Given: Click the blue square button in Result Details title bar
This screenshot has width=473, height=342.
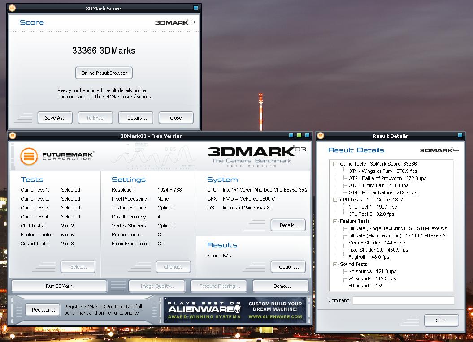Looking at the screenshot, I should pos(460,135).
